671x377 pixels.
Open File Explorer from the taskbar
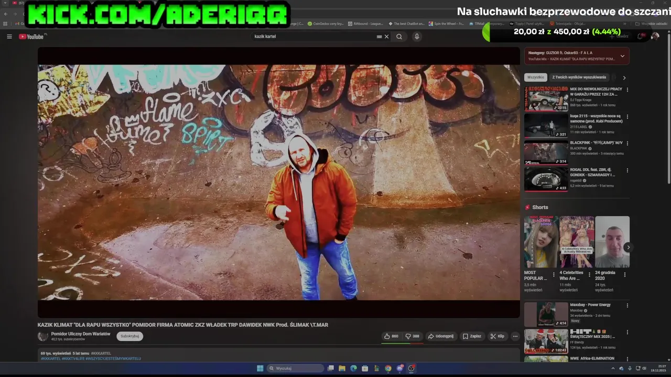pos(342,368)
